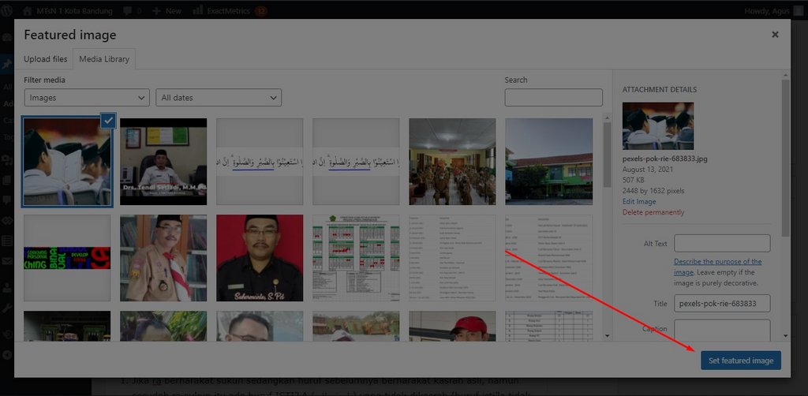Image resolution: width=808 pixels, height=396 pixels.
Task: Click the Set featured image button
Action: point(740,361)
